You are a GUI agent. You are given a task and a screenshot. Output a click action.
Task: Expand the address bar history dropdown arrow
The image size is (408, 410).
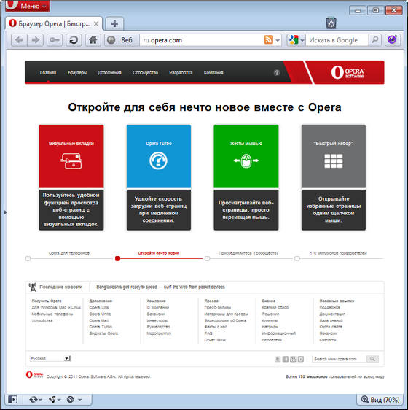click(x=278, y=40)
